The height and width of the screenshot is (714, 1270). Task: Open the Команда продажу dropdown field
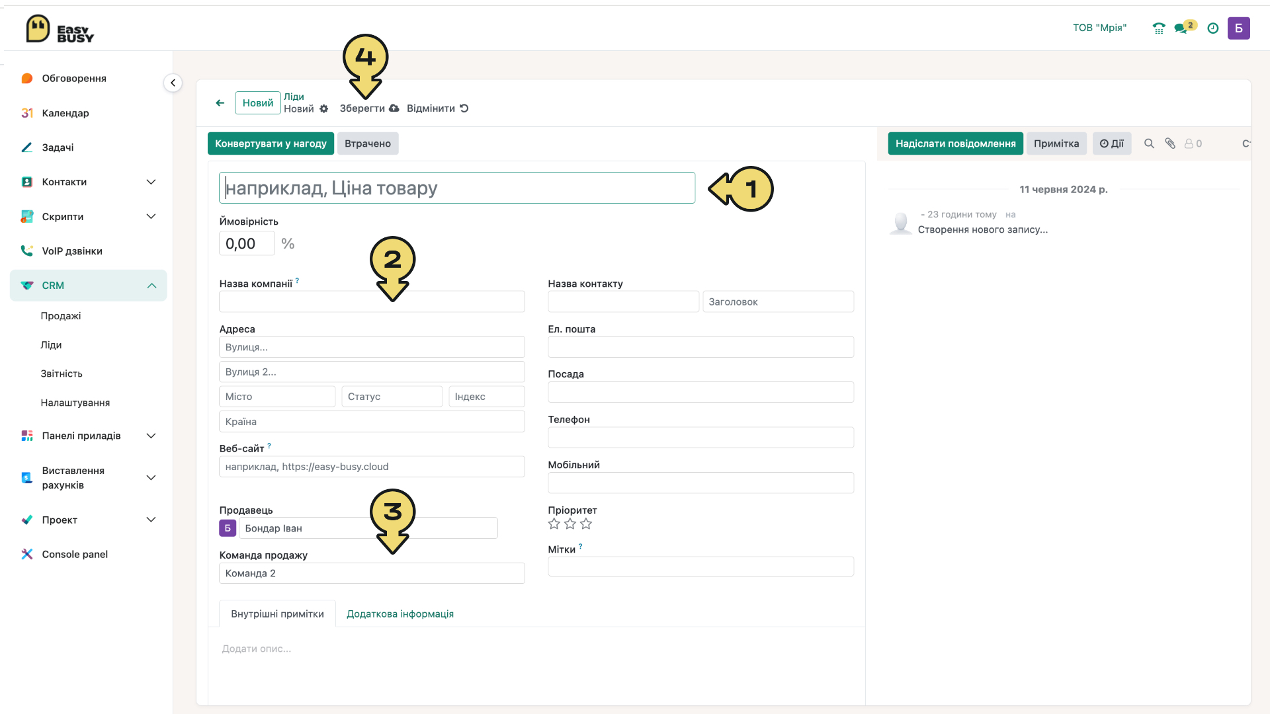pos(372,573)
